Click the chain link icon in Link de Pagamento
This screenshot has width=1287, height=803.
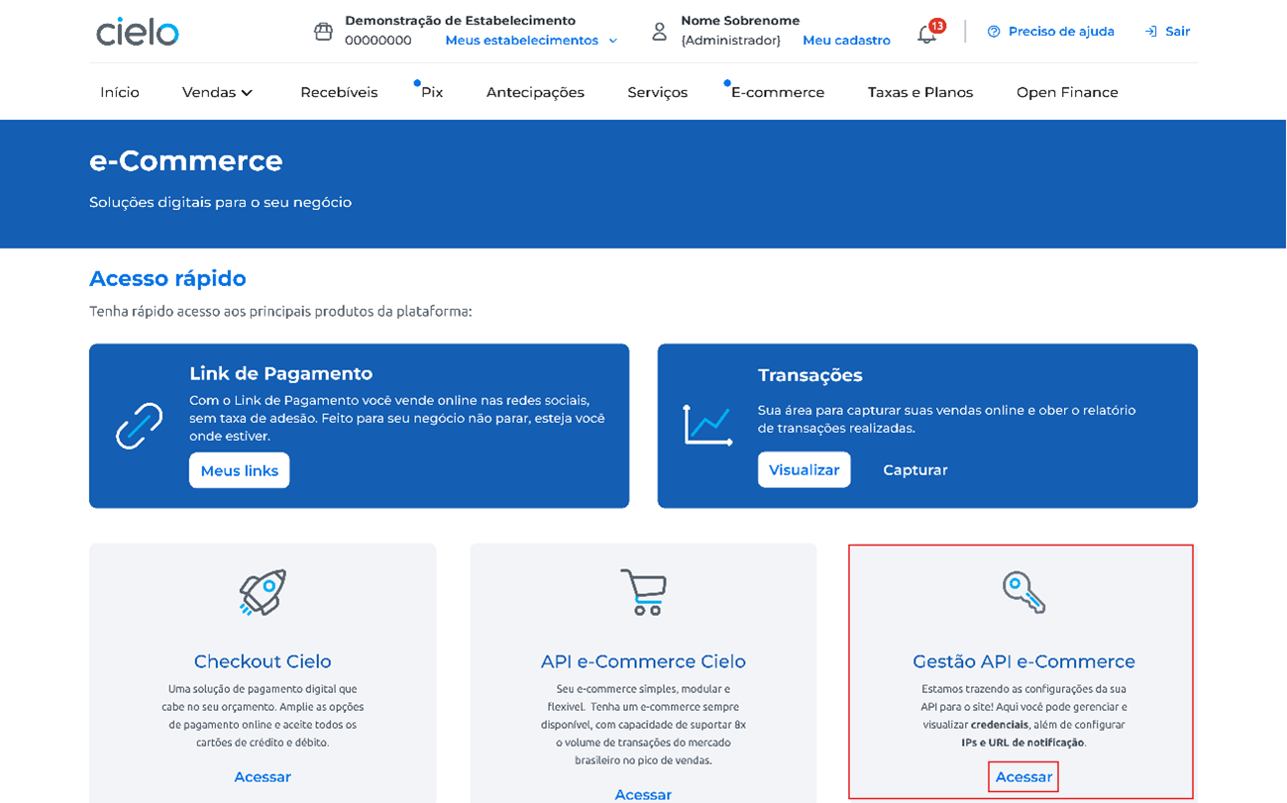click(x=140, y=426)
